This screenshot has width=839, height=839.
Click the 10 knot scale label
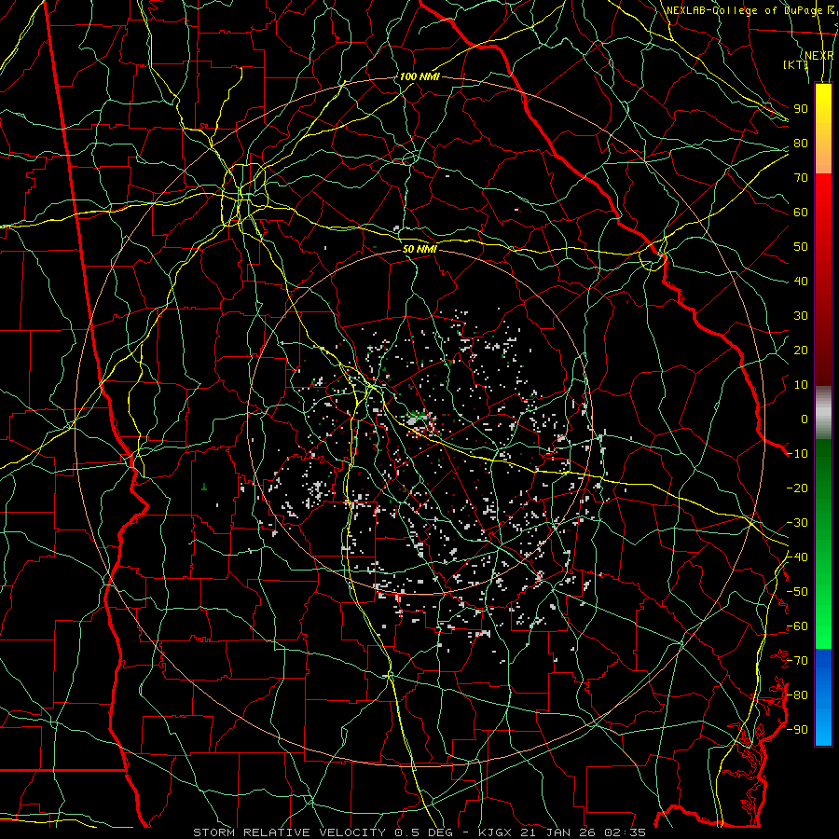tap(801, 385)
